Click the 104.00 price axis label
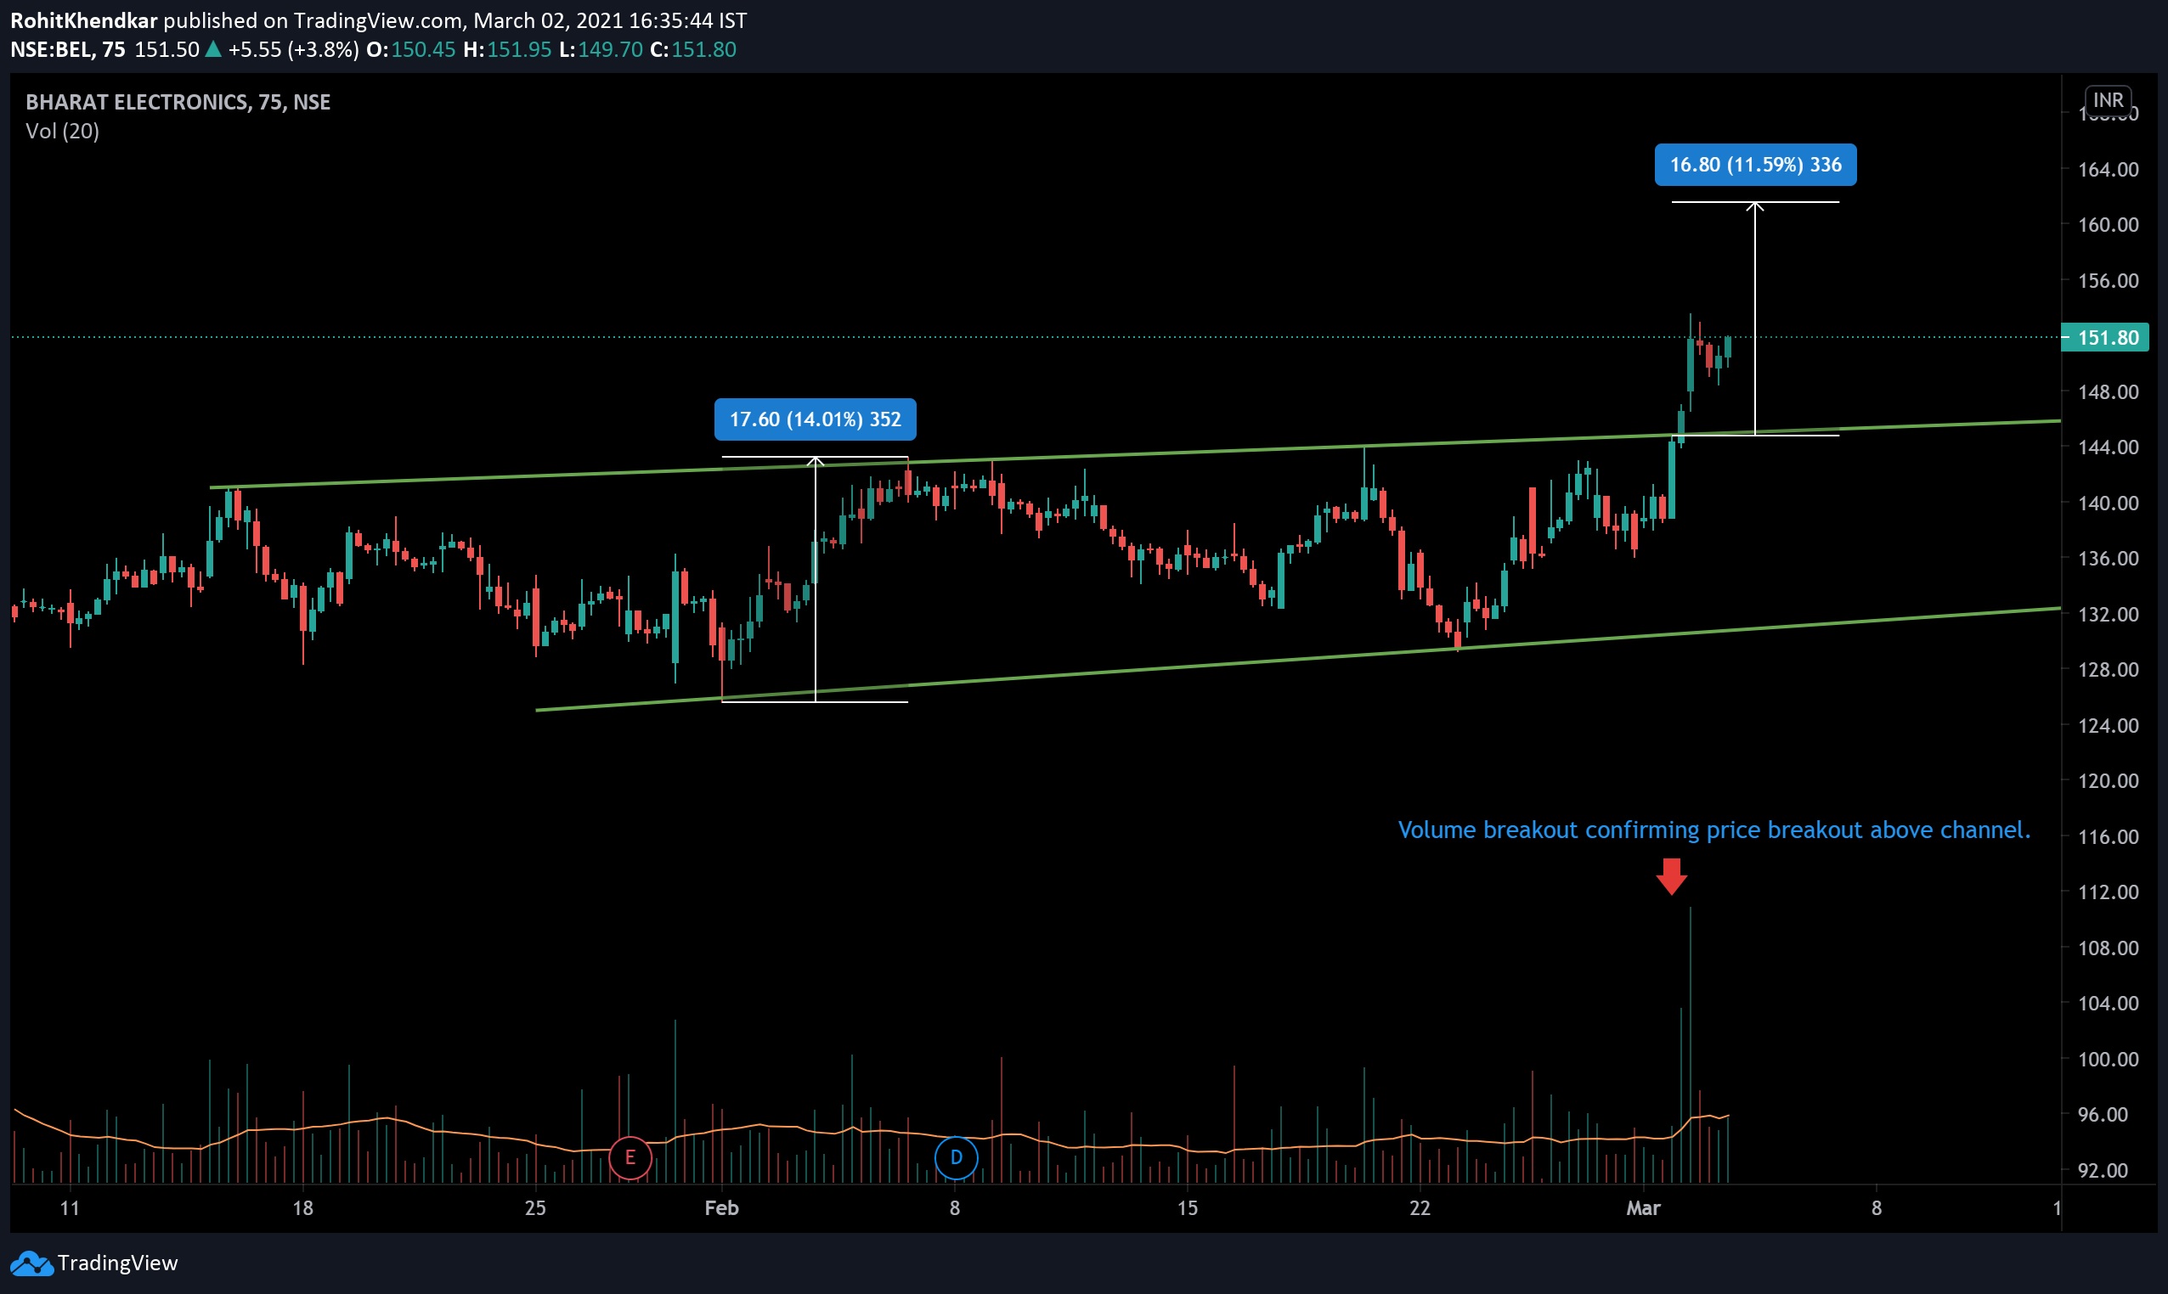The width and height of the screenshot is (2168, 1294). tap(2108, 1003)
